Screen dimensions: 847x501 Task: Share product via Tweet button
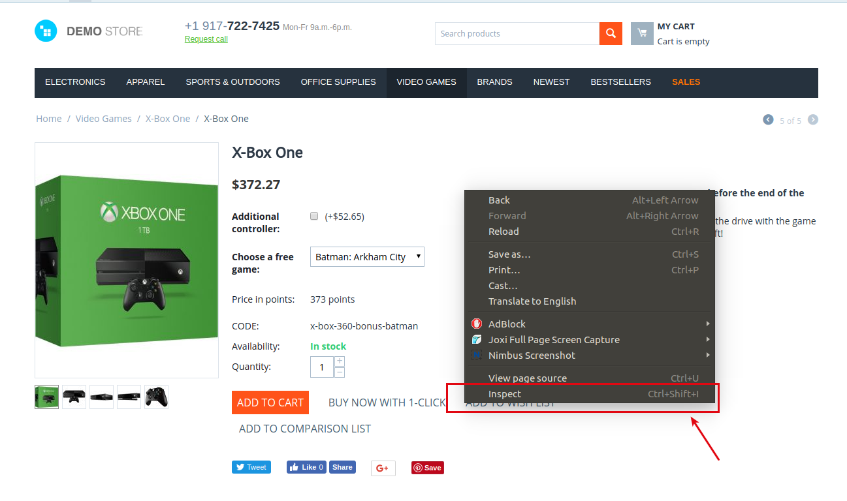(251, 467)
